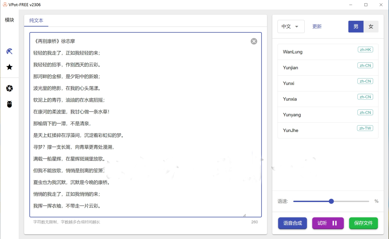Select male voice 男 toggle
389x239 pixels.
pyautogui.click(x=356, y=27)
